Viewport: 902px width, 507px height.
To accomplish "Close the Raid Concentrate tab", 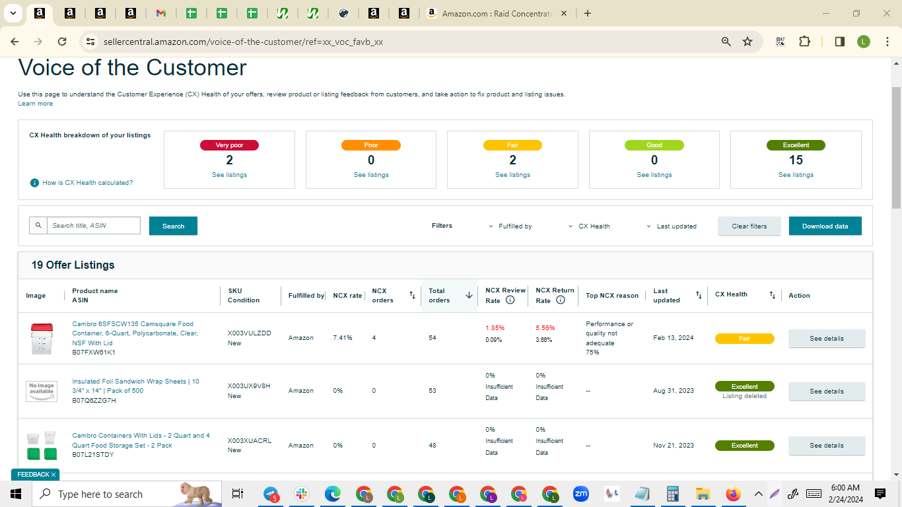I will coord(563,13).
